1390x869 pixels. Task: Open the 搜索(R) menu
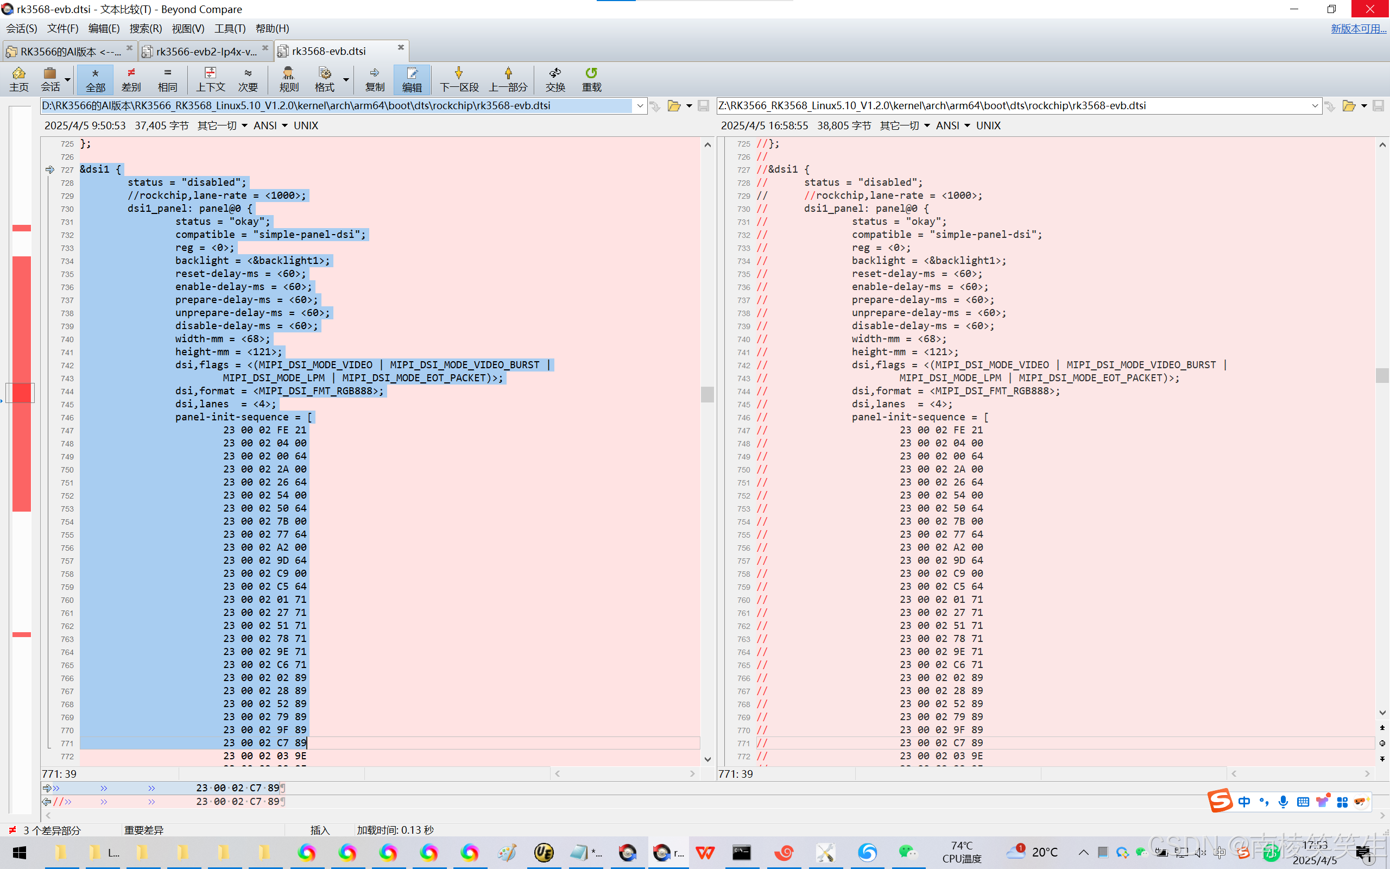146,28
